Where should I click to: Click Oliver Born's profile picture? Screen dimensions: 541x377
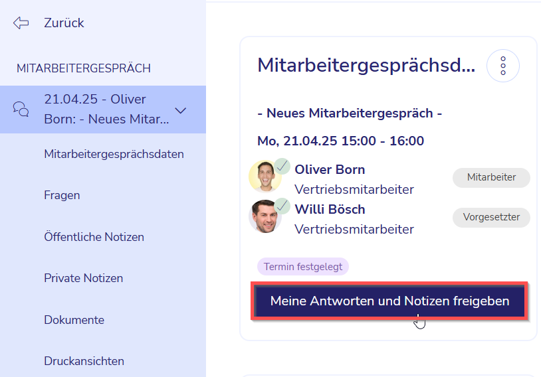click(265, 177)
